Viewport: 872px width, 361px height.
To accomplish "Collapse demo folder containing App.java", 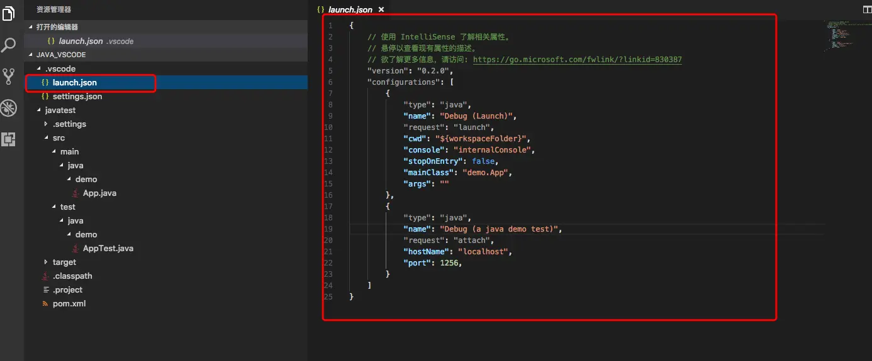I will [x=69, y=180].
